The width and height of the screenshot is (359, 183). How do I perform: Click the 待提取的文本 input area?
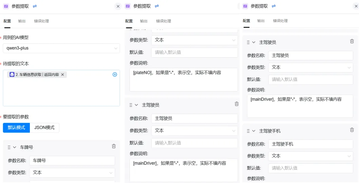[x=61, y=88]
